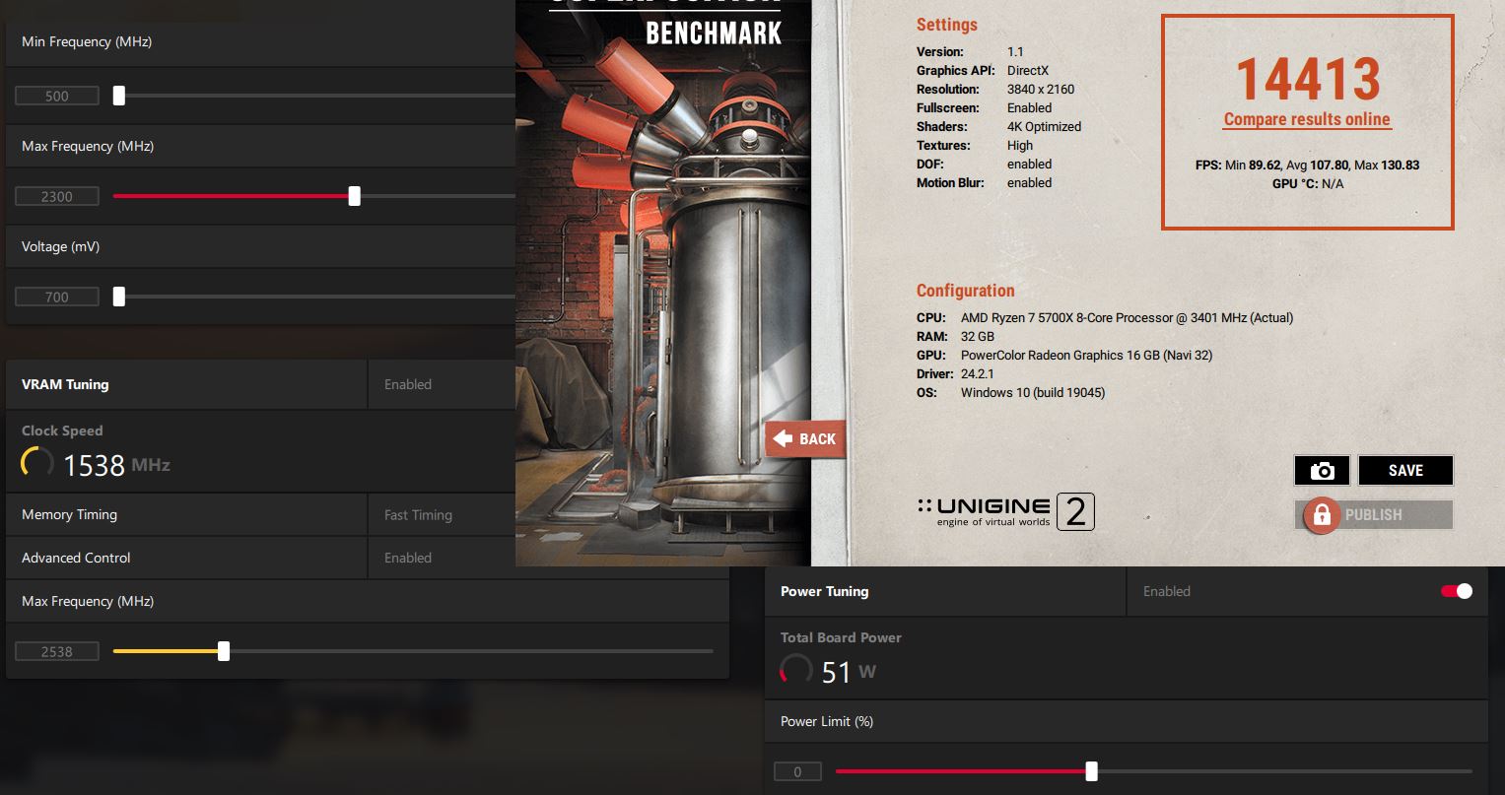Click the VRAM Max Frequency field 2538
Screen dimensions: 1505x795
(57, 651)
